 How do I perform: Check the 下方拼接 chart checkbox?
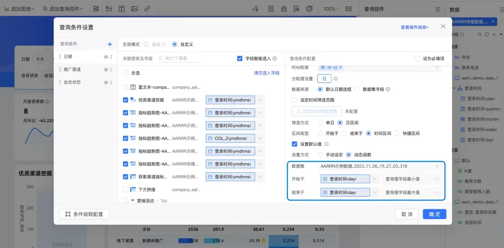[126, 190]
